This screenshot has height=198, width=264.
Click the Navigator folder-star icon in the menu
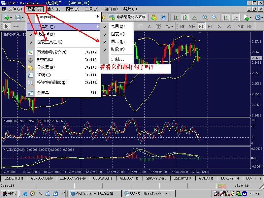[30, 68]
